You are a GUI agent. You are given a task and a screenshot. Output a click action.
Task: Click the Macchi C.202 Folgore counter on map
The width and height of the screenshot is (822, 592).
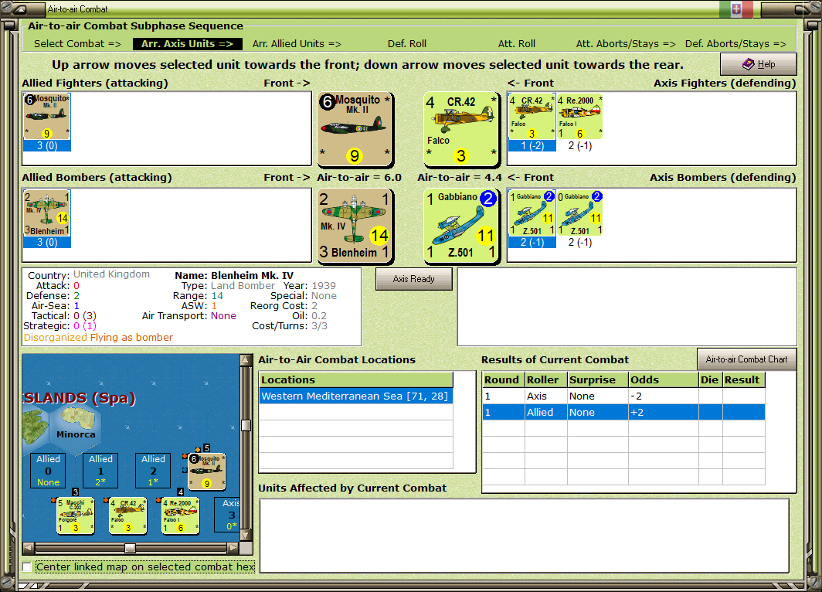click(75, 516)
